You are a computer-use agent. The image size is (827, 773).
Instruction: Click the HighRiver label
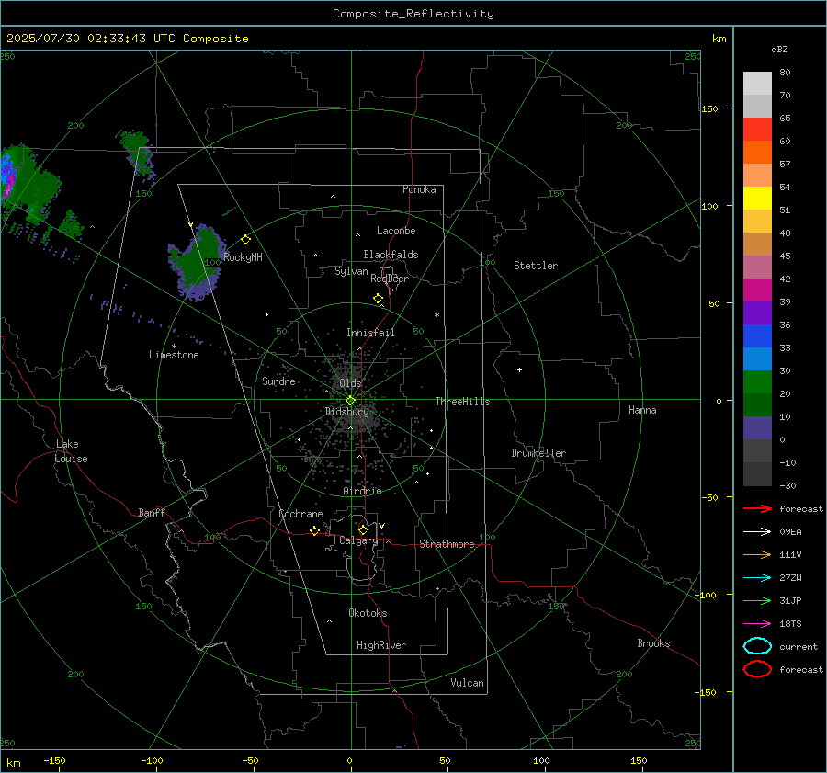[381, 645]
